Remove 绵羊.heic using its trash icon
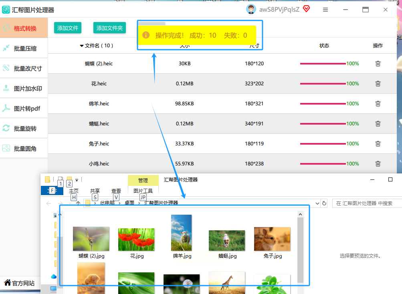Viewport: 402px width, 294px height. pyautogui.click(x=378, y=104)
